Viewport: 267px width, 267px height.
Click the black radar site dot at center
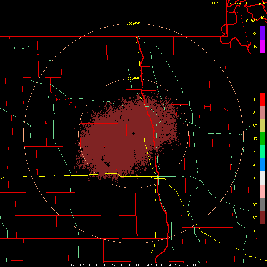pos(133,133)
